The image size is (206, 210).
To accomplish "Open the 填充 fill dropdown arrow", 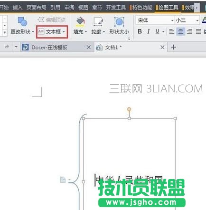I will coord(86,32).
